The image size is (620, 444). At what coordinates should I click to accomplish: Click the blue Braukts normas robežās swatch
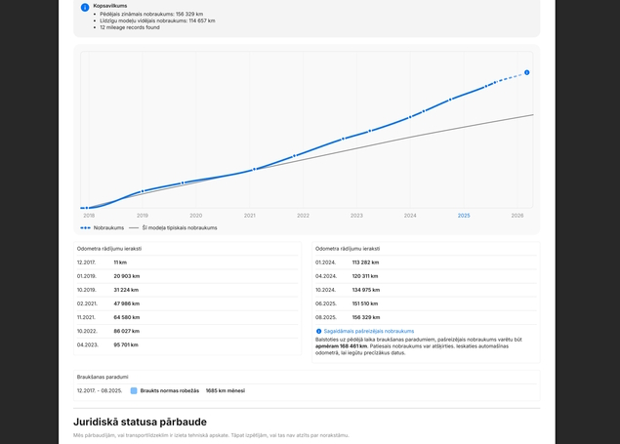134,390
